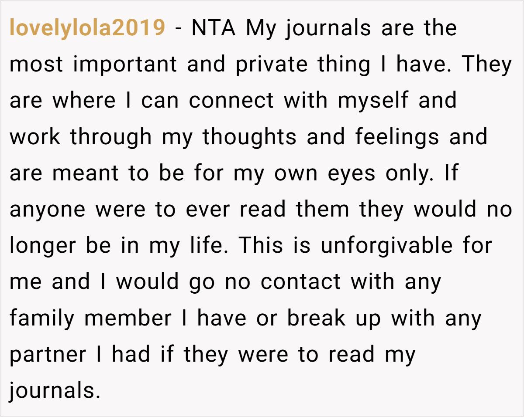This screenshot has width=524, height=417.
Task: Click the word 'anyone' starting sixth line
Action: [x=48, y=210]
